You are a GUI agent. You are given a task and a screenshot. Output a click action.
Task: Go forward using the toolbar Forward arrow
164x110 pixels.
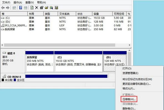click(8, 8)
